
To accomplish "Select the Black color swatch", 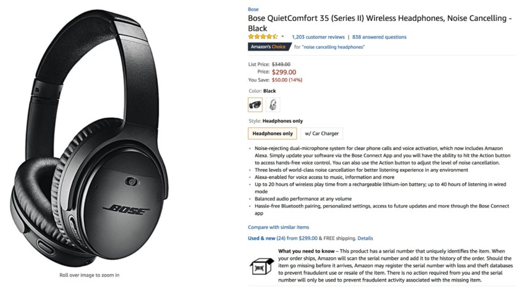I will [x=255, y=104].
